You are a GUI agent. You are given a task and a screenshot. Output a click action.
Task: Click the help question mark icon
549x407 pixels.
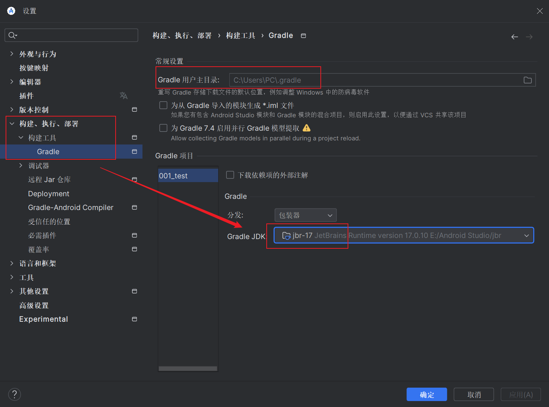14,394
